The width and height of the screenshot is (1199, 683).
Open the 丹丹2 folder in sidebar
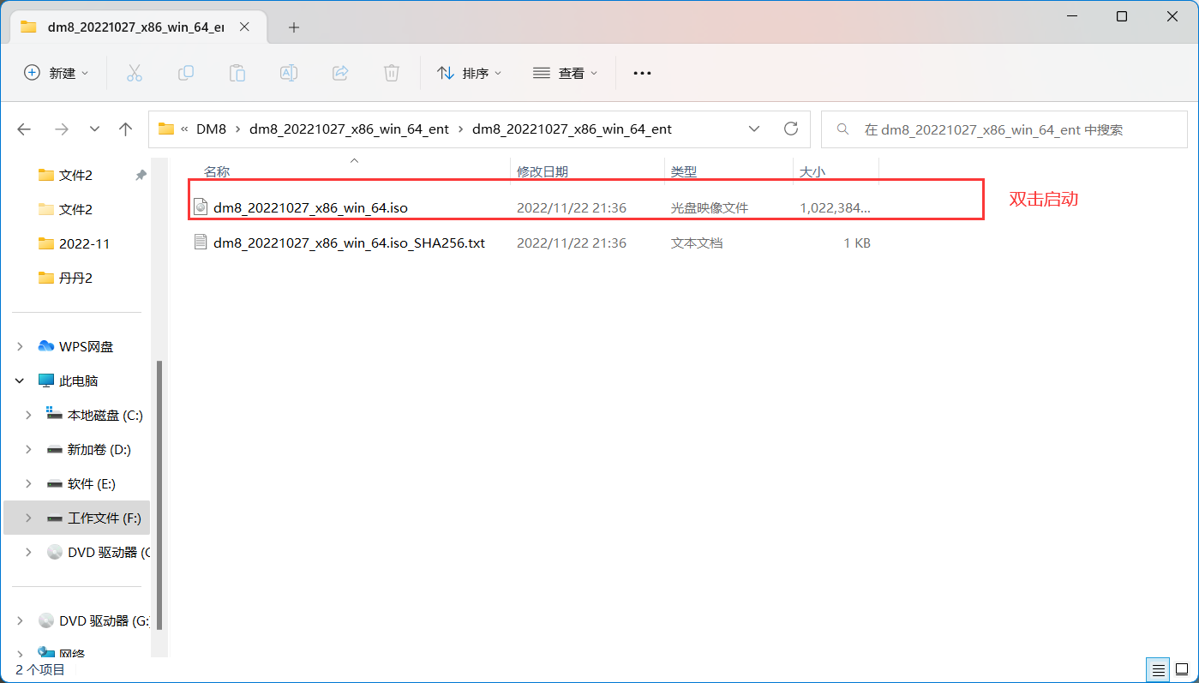(75, 278)
